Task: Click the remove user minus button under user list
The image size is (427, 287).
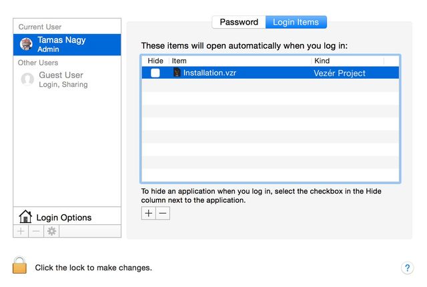Action: [x=36, y=231]
